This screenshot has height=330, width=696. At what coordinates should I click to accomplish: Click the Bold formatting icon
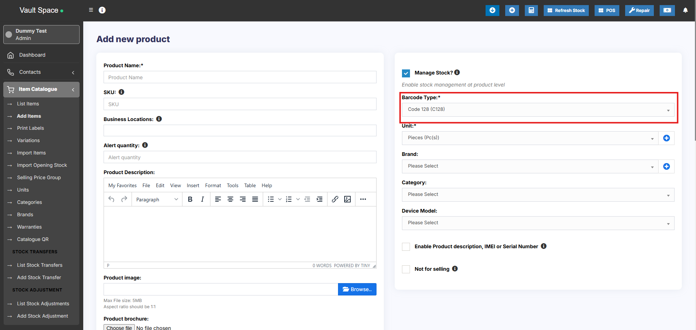pyautogui.click(x=190, y=199)
